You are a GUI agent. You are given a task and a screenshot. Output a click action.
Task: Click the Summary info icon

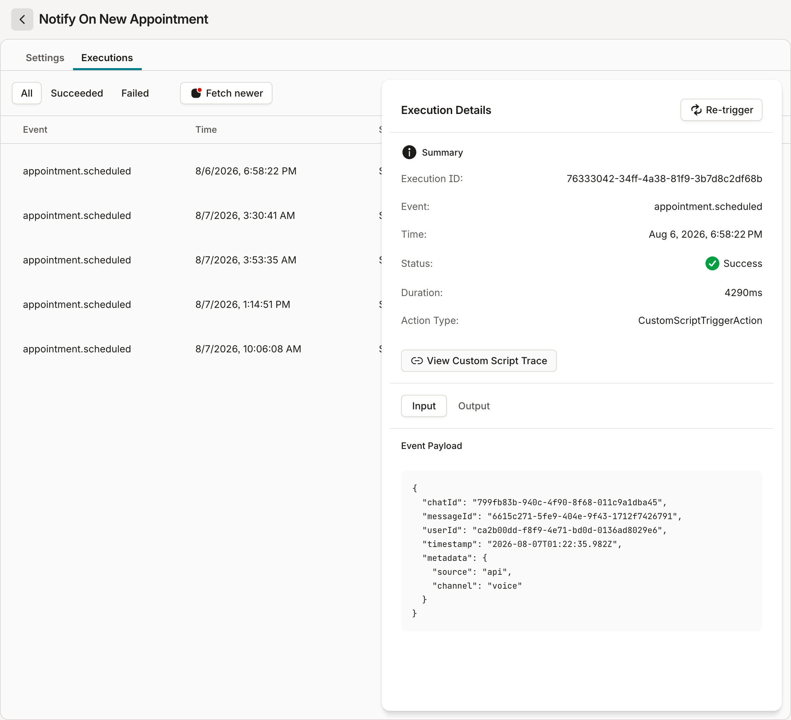[x=409, y=152]
